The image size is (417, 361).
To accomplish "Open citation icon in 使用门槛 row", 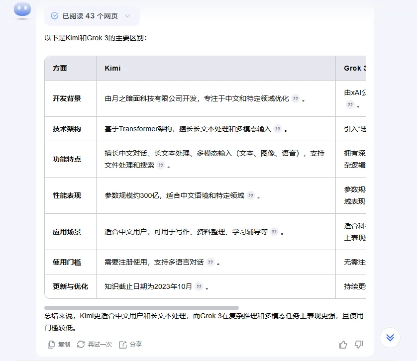I will (x=210, y=262).
